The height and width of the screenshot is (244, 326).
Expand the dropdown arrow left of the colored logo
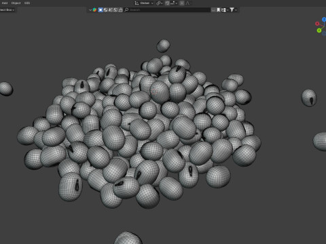(90, 10)
